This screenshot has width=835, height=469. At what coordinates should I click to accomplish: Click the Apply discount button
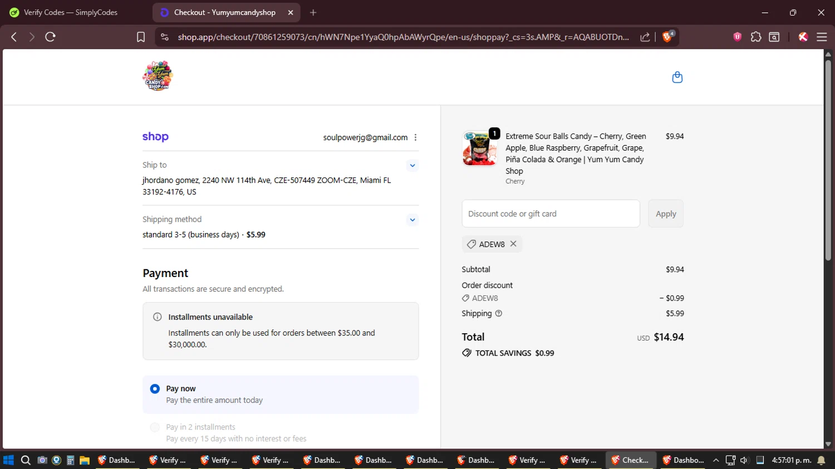(666, 214)
